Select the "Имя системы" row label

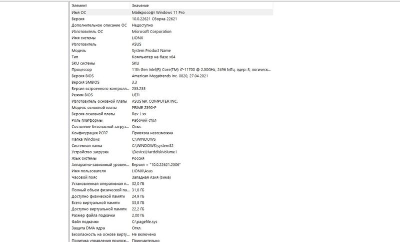[83, 38]
